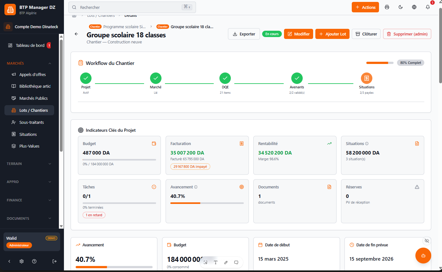442x272 pixels.
Task: Click the invoice icon on Facturation card
Action: tap(242, 143)
